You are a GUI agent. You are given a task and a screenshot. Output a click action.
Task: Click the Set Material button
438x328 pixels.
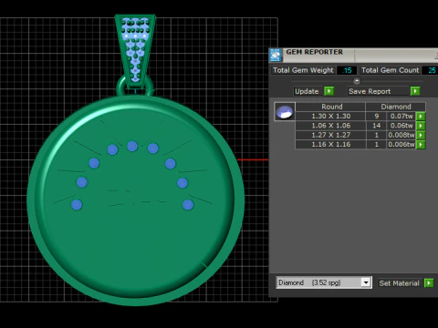coord(401,283)
